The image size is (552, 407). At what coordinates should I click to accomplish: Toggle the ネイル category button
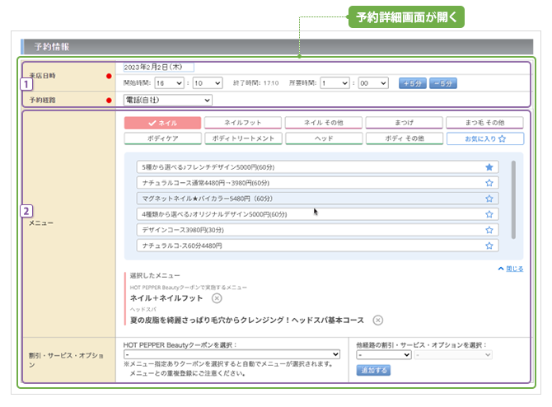(162, 123)
